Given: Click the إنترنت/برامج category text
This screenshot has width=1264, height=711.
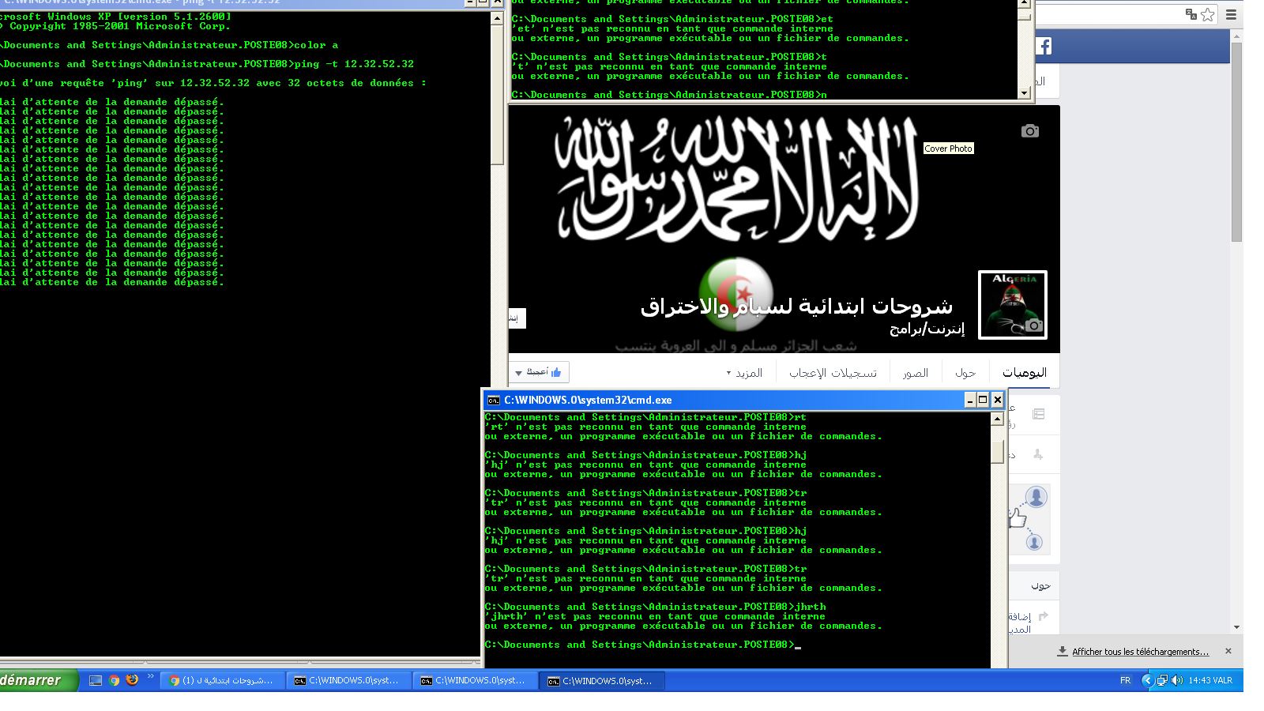Looking at the screenshot, I should (x=927, y=329).
